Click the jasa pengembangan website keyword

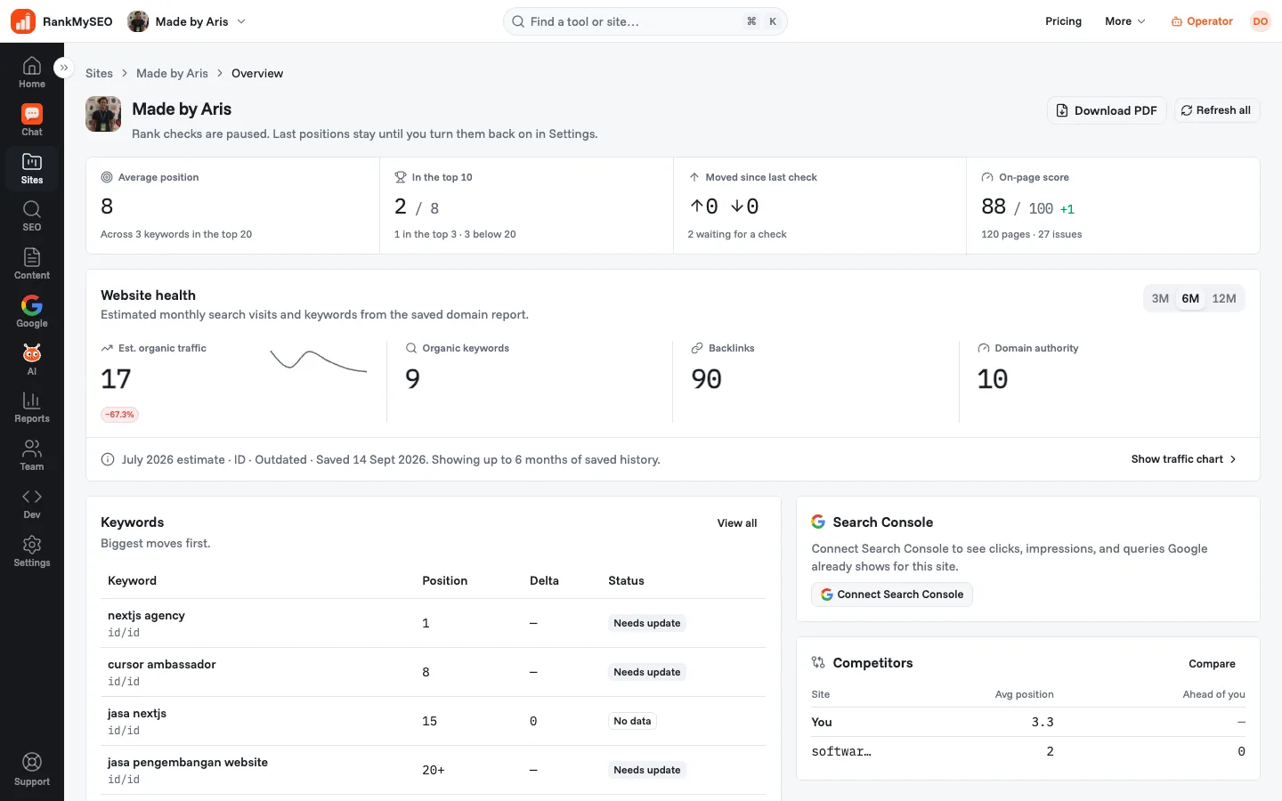pos(188,762)
